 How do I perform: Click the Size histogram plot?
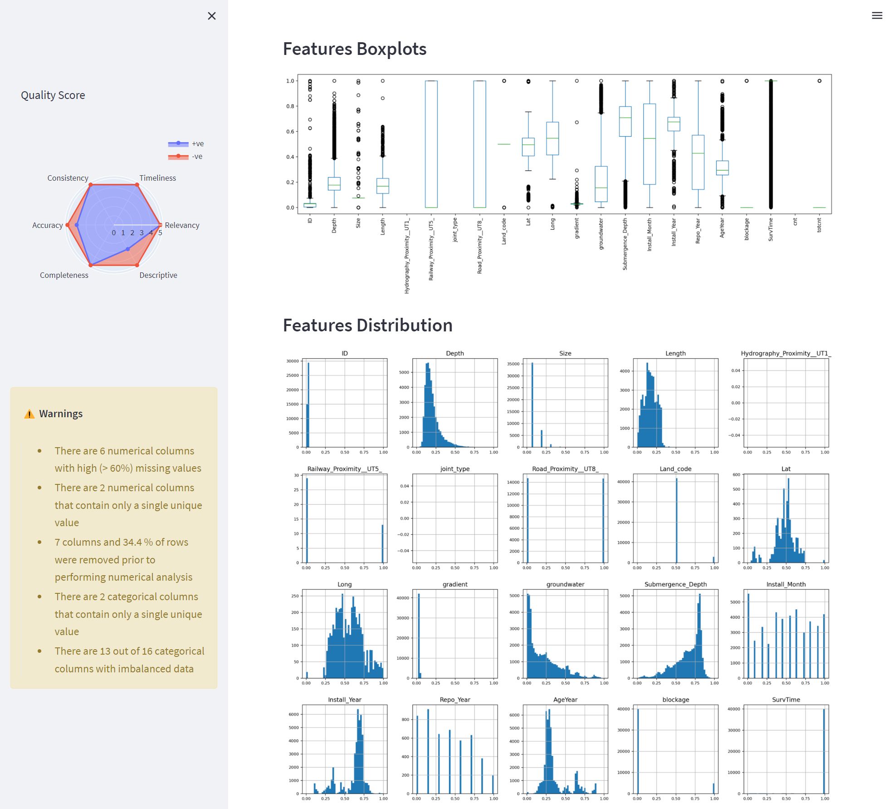pyautogui.click(x=565, y=402)
